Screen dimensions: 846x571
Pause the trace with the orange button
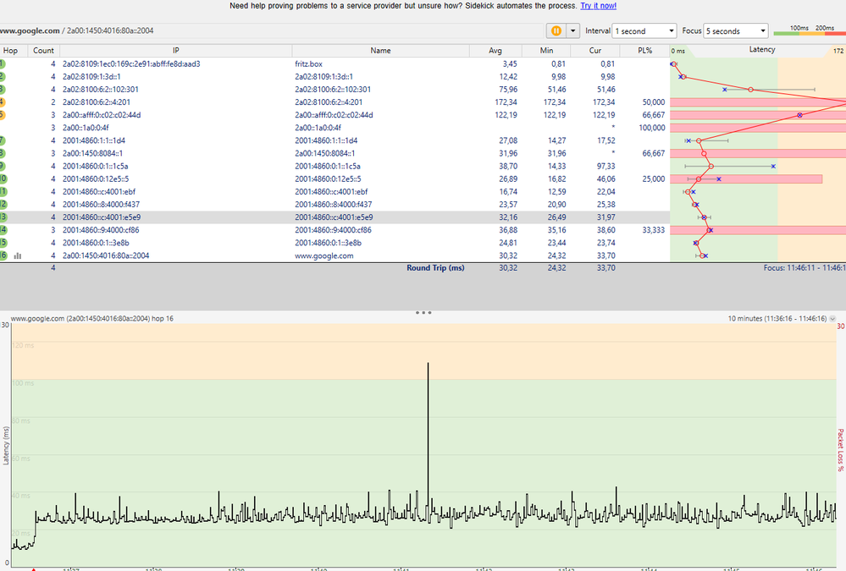tap(556, 30)
